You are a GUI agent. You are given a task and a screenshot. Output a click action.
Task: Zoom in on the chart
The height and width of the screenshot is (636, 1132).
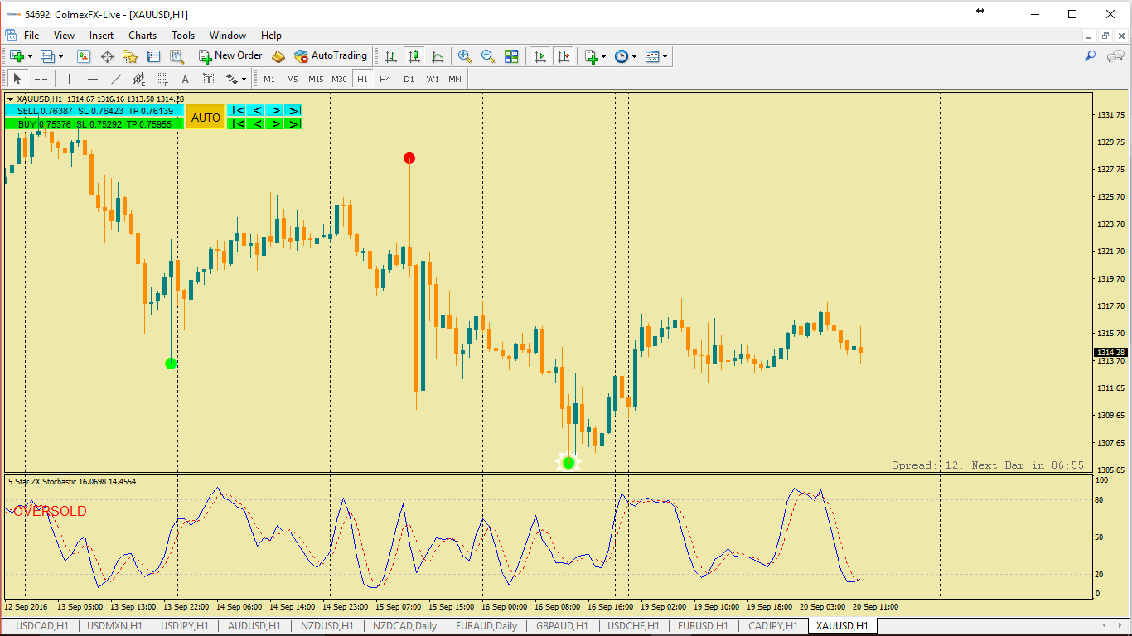coord(465,56)
